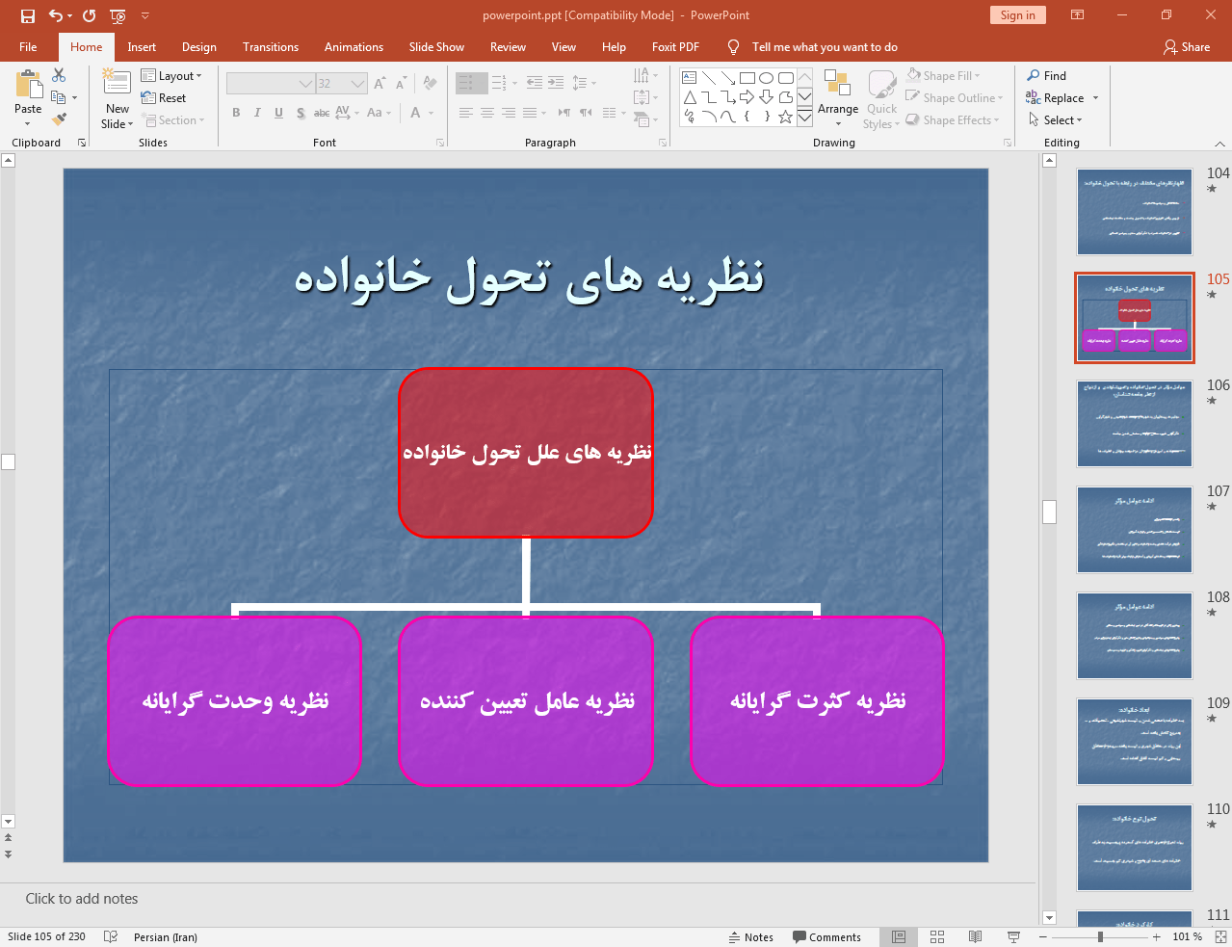Open font size combo box
The height and width of the screenshot is (947, 1232).
click(342, 84)
